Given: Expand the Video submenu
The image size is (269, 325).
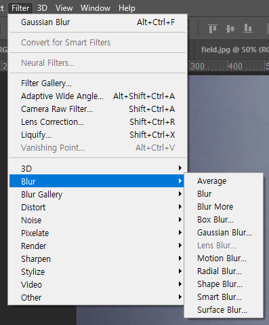Looking at the screenshot, I should click(98, 284).
